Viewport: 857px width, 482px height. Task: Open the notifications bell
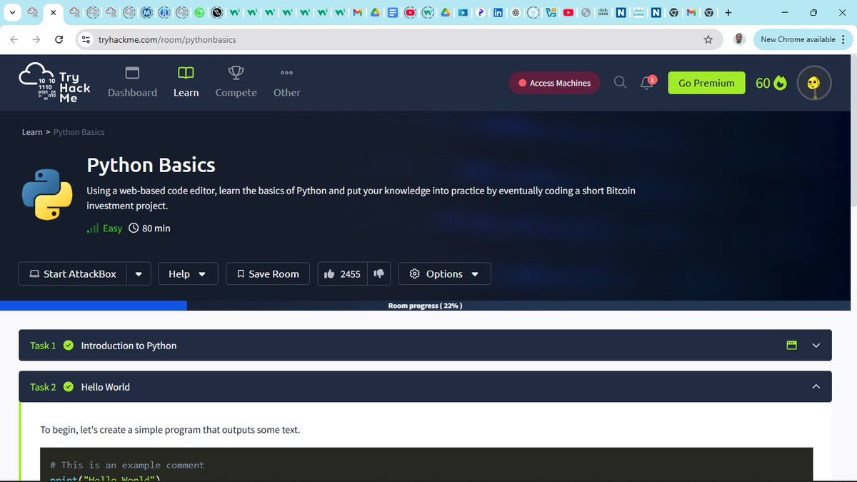647,83
